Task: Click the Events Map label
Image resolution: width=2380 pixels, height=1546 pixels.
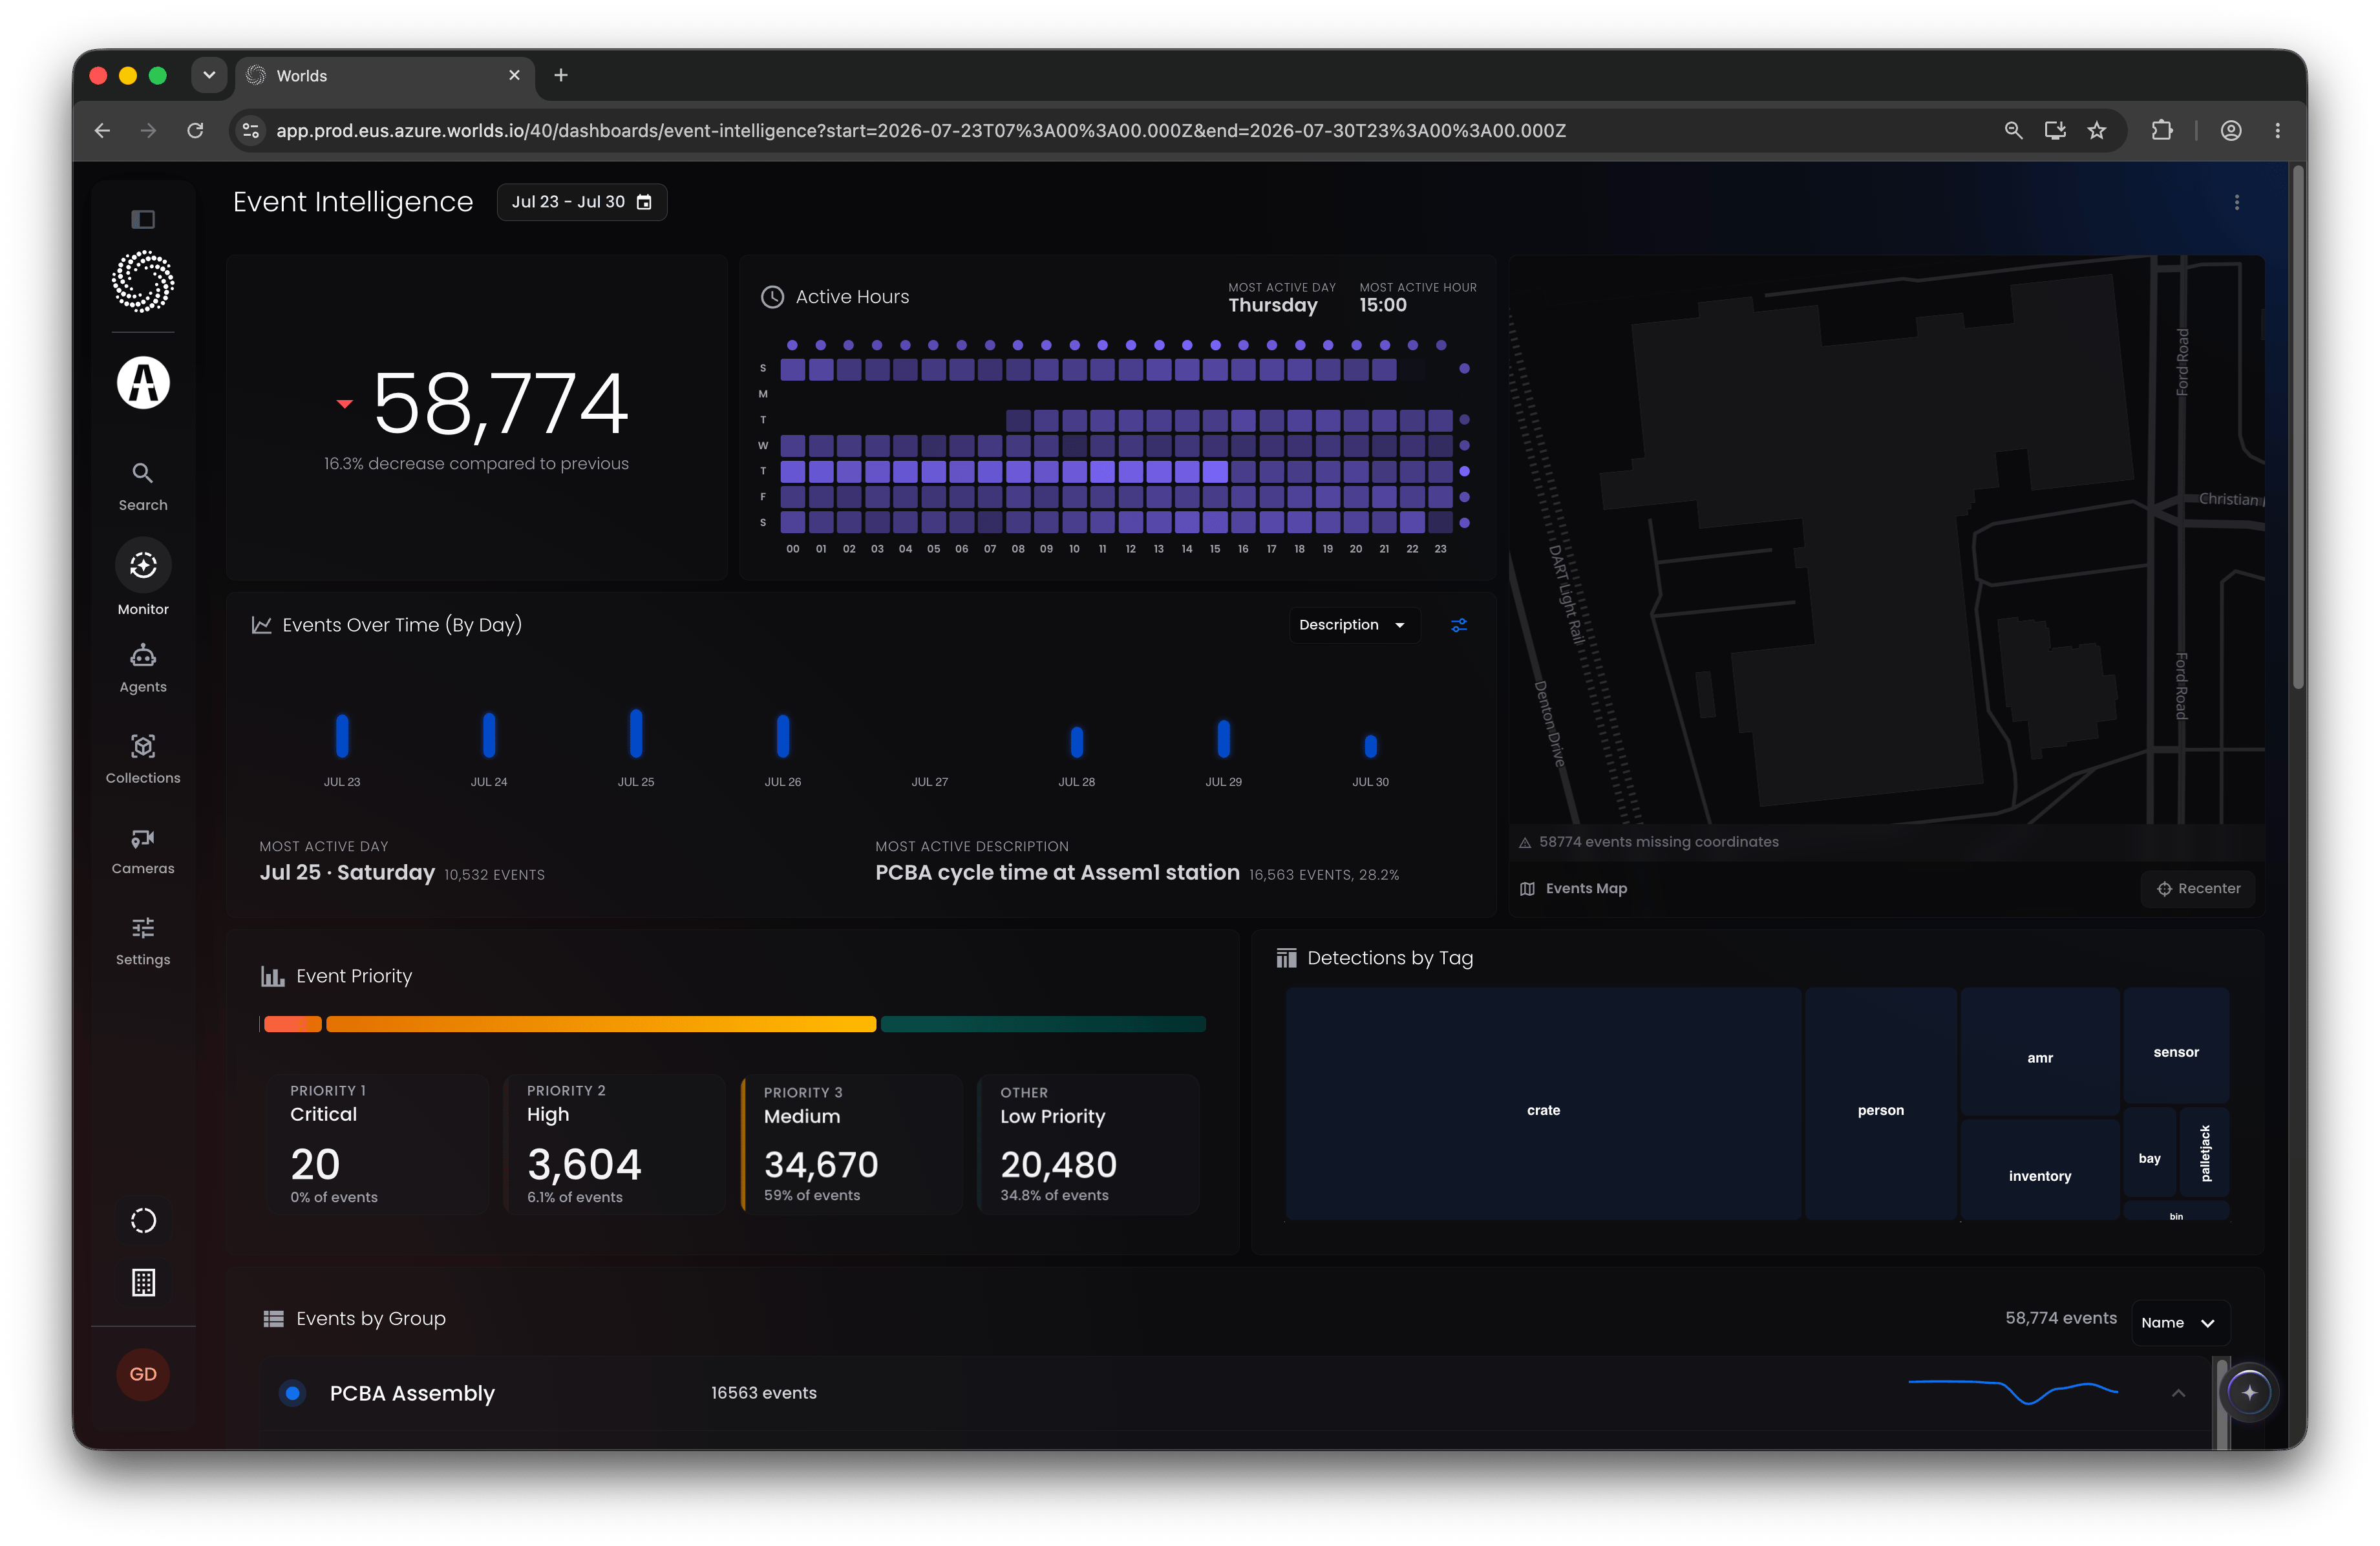Action: coord(1586,888)
